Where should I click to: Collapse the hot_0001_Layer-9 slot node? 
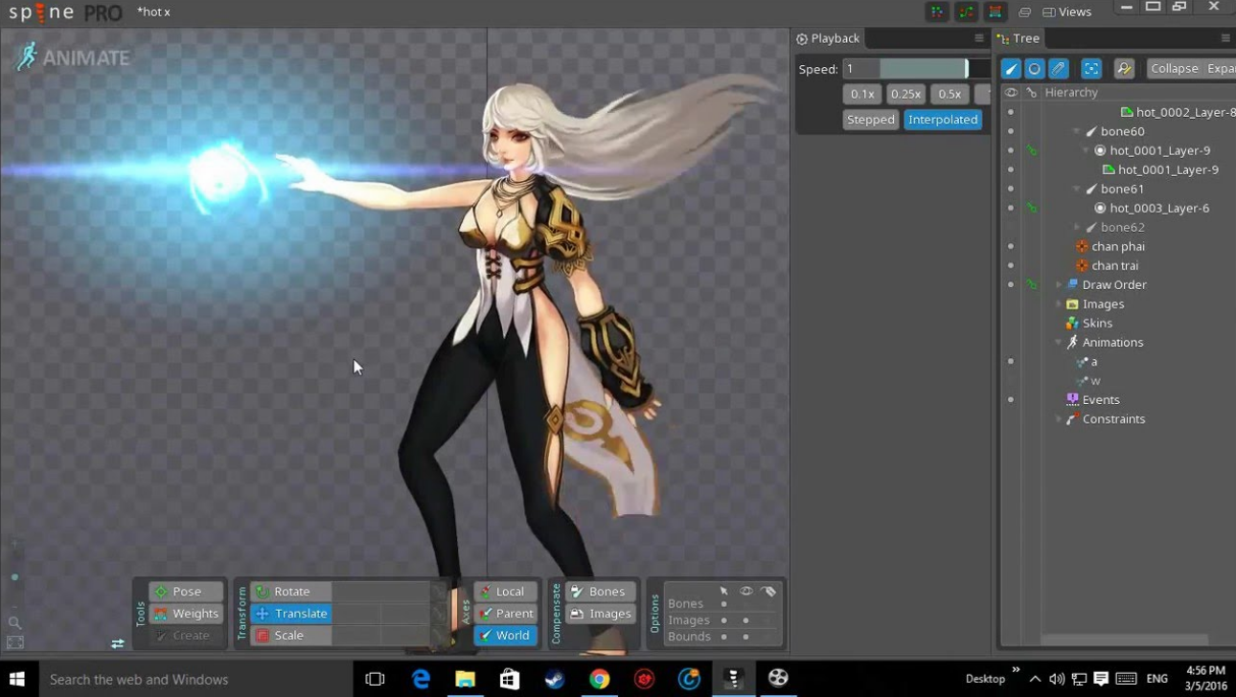tap(1087, 150)
